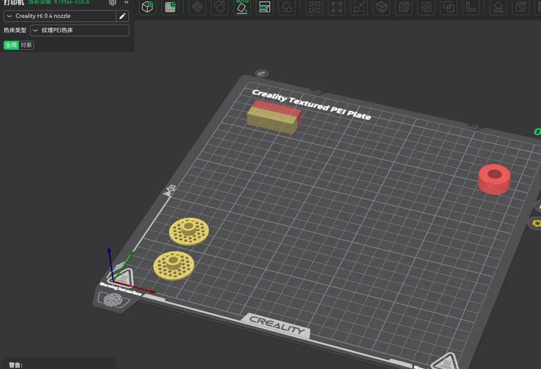Open printer settings with the gear icon
The image size is (541, 369).
(x=113, y=2)
